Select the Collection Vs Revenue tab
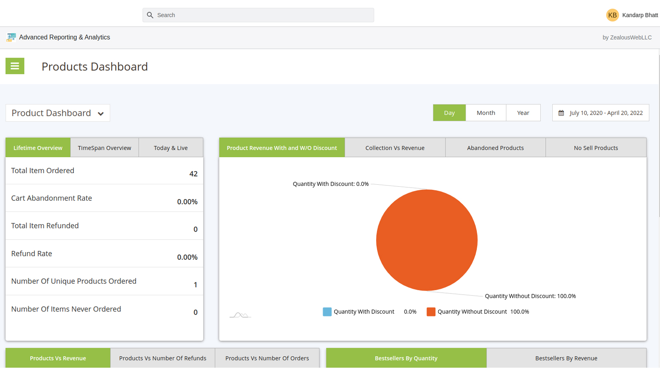This screenshot has width=660, height=371. pyautogui.click(x=395, y=148)
